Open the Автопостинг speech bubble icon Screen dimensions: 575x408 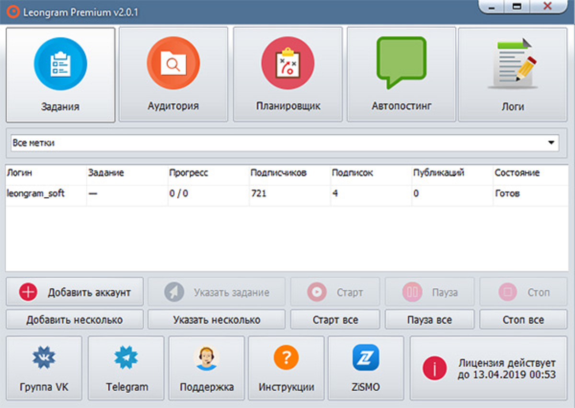[401, 62]
